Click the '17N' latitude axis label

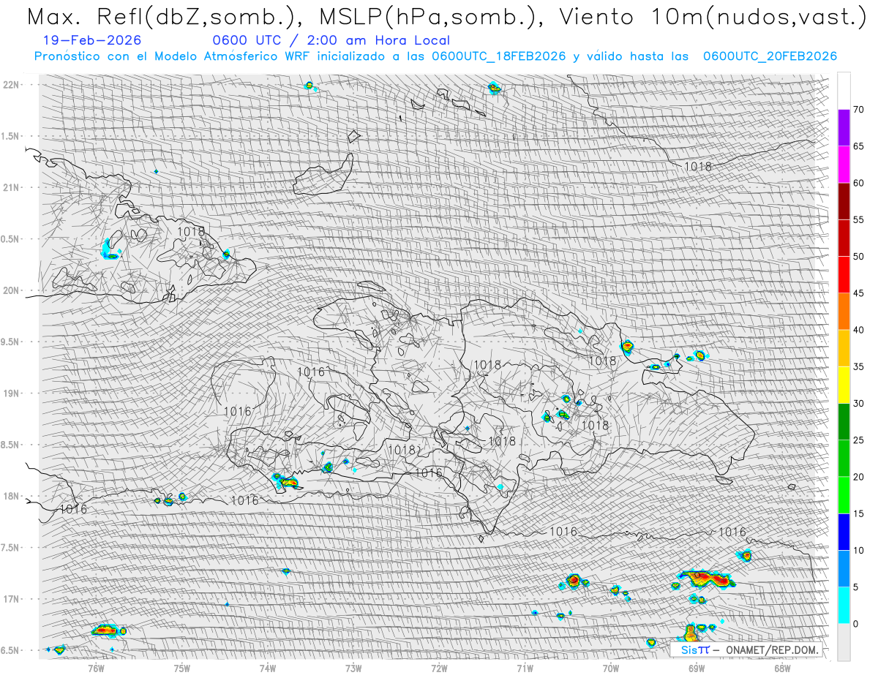click(x=10, y=599)
